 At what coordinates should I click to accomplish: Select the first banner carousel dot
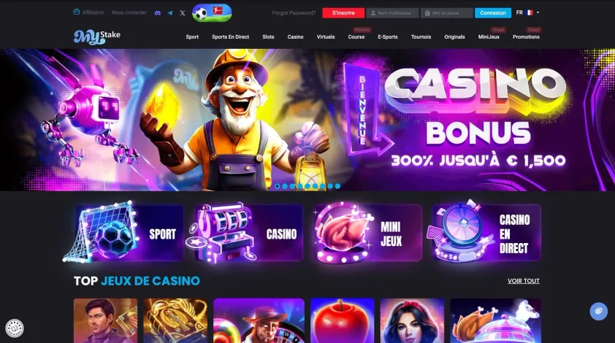278,186
